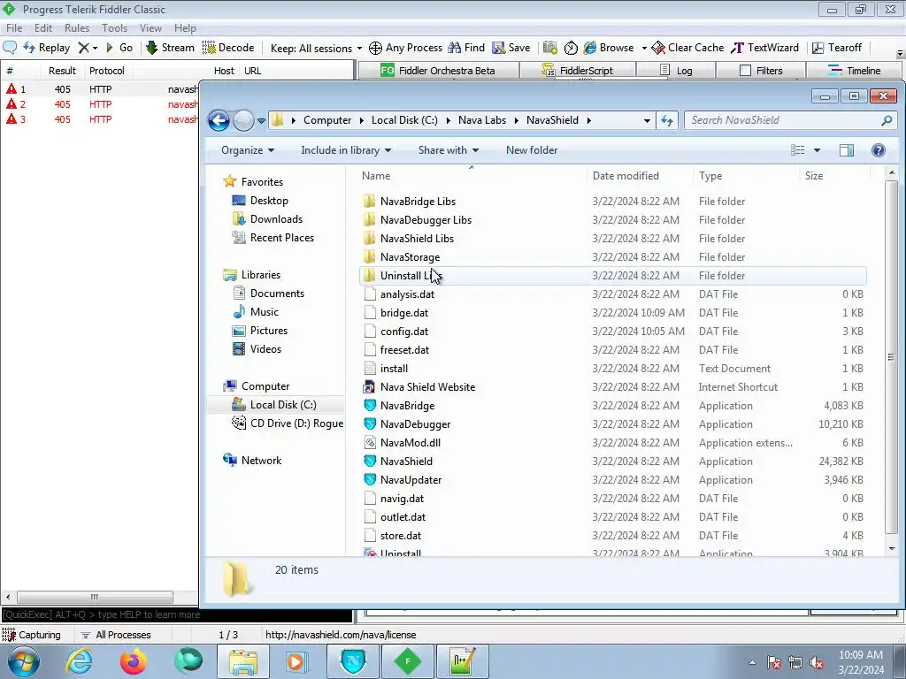Viewport: 906px width, 679px height.
Task: Switch to the Filters tab
Action: coord(761,71)
